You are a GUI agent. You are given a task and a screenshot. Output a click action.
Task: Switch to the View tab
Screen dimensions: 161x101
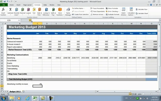pyautogui.click(x=59, y=5)
